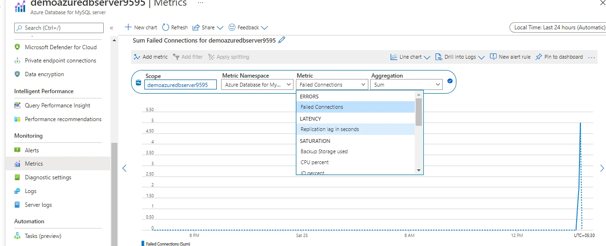Click the Private endpoint connections icon

[x=18, y=61]
